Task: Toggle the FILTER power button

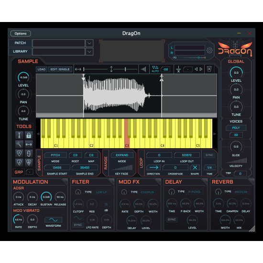Action: pyautogui.click(x=78, y=192)
